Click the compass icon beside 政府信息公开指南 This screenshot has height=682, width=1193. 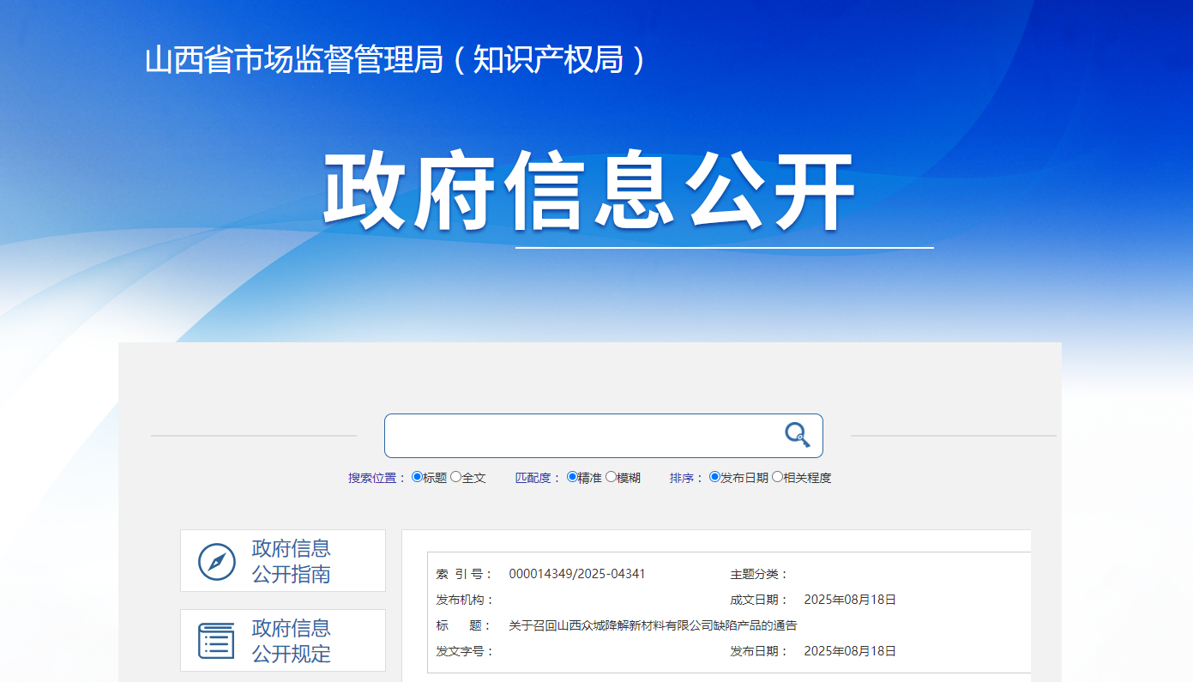217,562
